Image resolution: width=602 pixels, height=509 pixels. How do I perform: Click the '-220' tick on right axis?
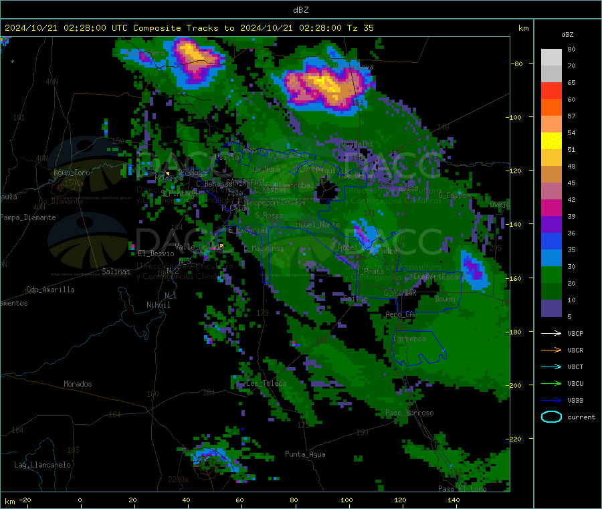click(514, 439)
